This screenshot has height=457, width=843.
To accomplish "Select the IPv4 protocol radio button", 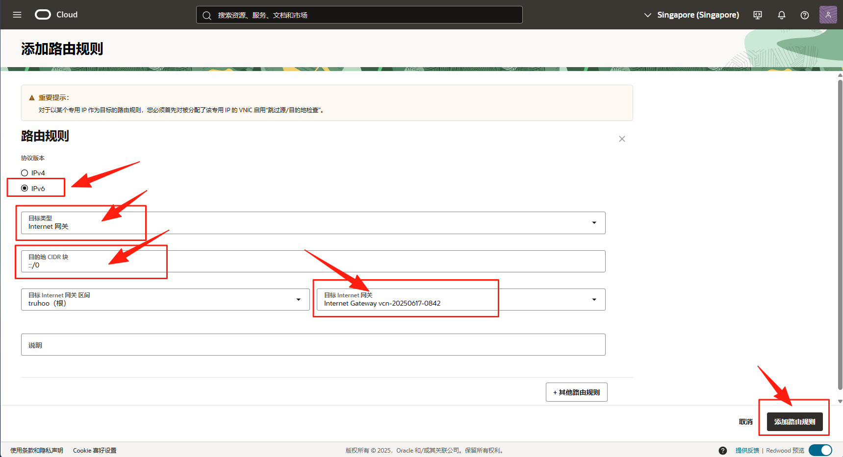I will click(25, 173).
